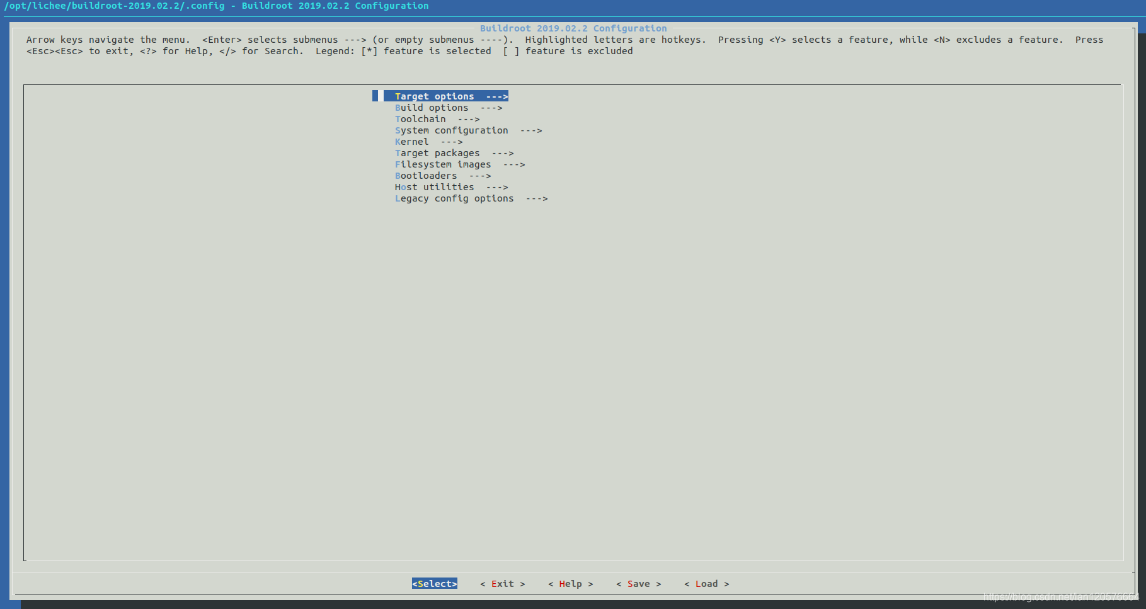The height and width of the screenshot is (609, 1146).
Task: Click the terminal title showing /opt/lichee path
Action: (x=217, y=6)
